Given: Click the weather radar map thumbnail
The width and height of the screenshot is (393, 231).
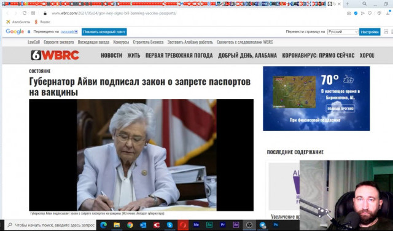Looking at the screenshot, I should [295, 92].
